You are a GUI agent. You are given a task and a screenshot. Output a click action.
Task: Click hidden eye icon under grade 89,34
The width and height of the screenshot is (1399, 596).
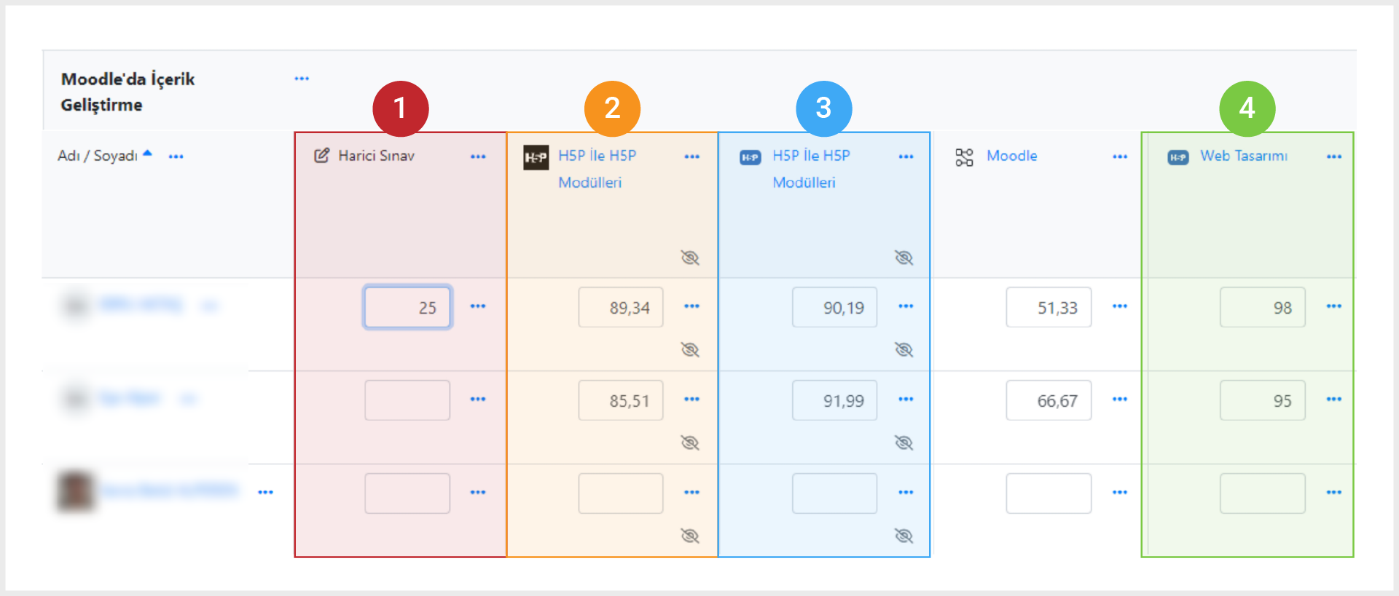tap(689, 349)
